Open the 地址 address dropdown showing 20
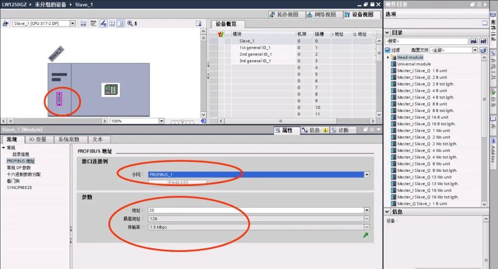 [367, 210]
